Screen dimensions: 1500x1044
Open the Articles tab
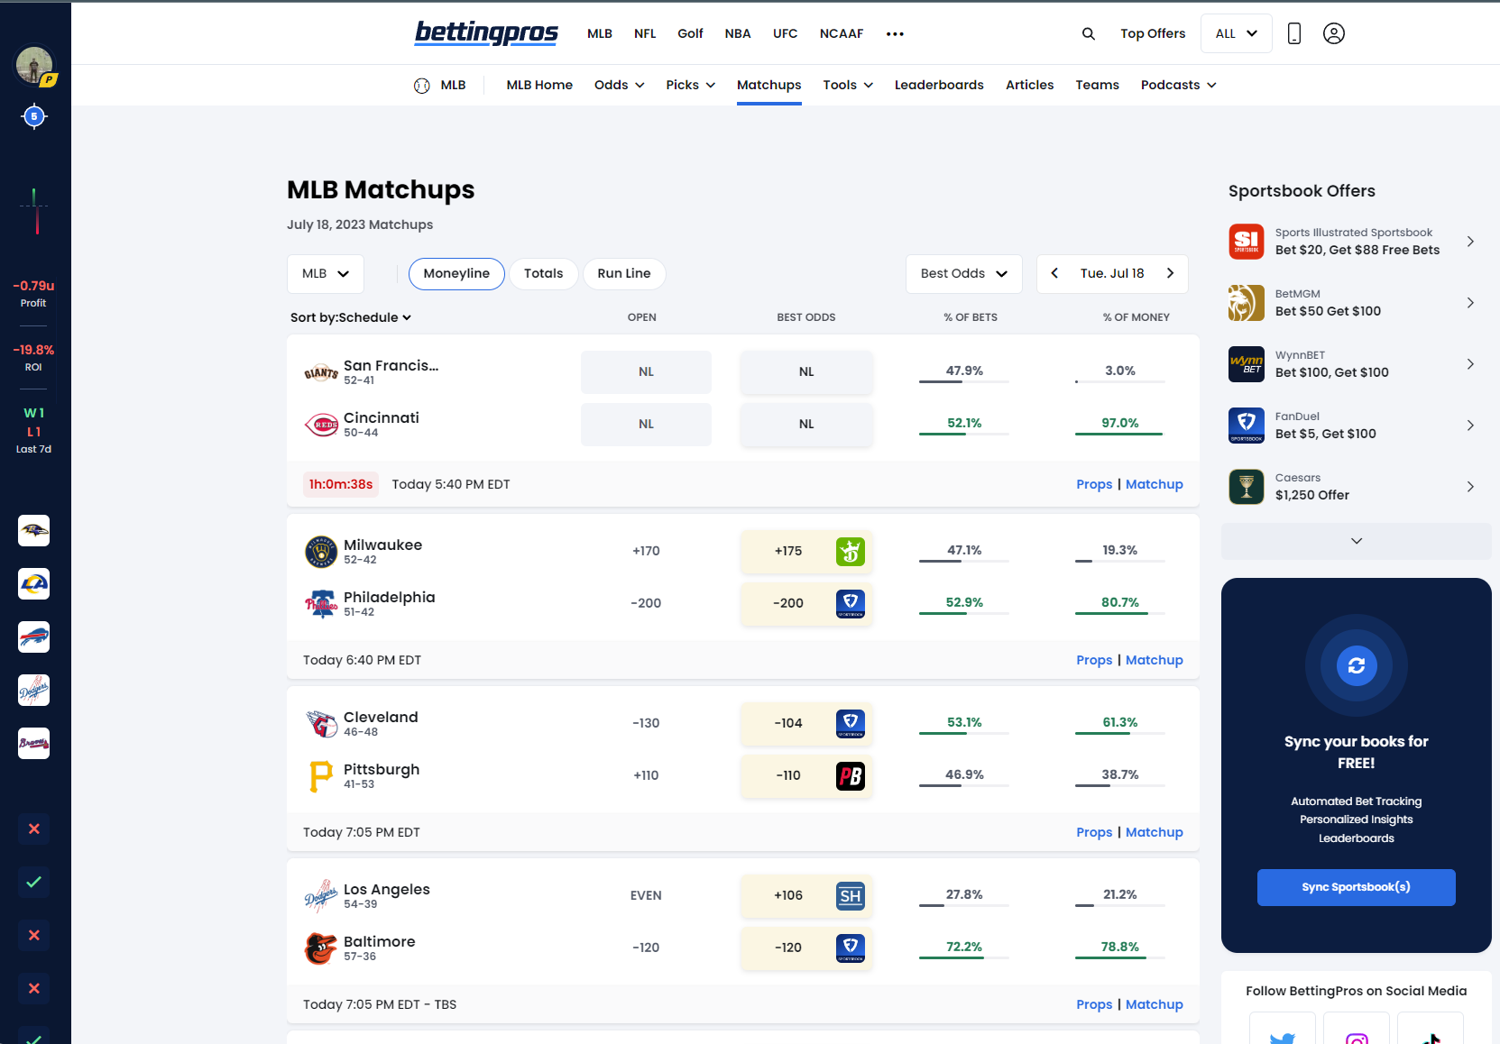click(x=1030, y=85)
